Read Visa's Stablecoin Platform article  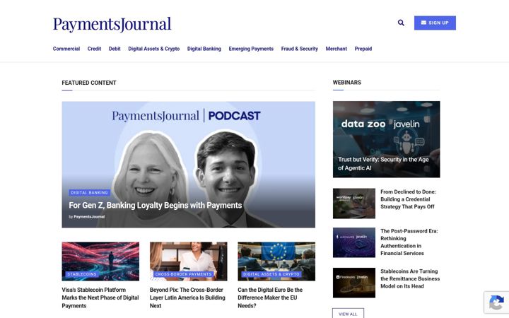(100, 298)
